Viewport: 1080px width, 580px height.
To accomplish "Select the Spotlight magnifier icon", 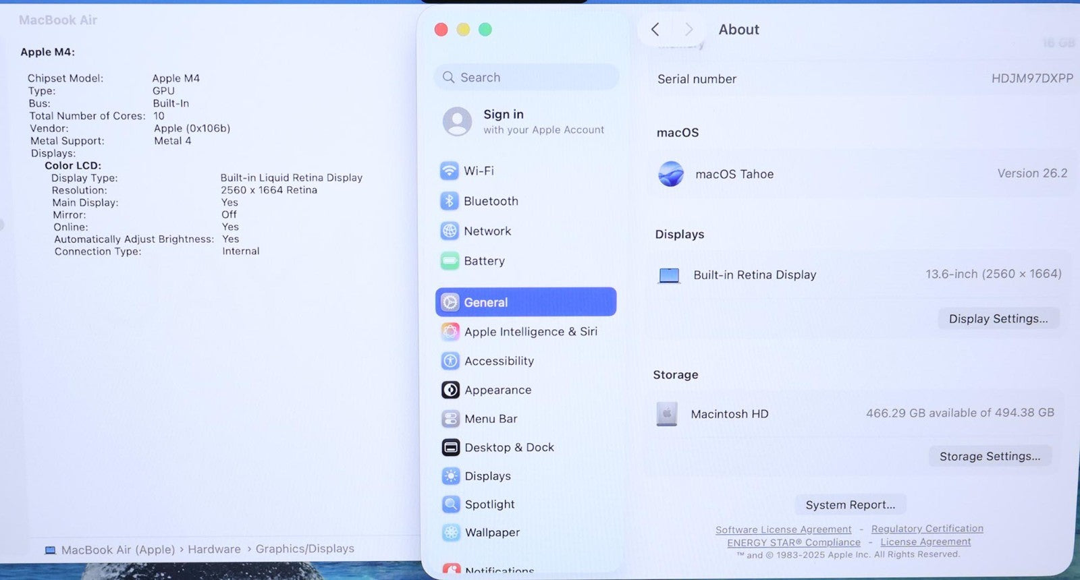I will tap(451, 504).
